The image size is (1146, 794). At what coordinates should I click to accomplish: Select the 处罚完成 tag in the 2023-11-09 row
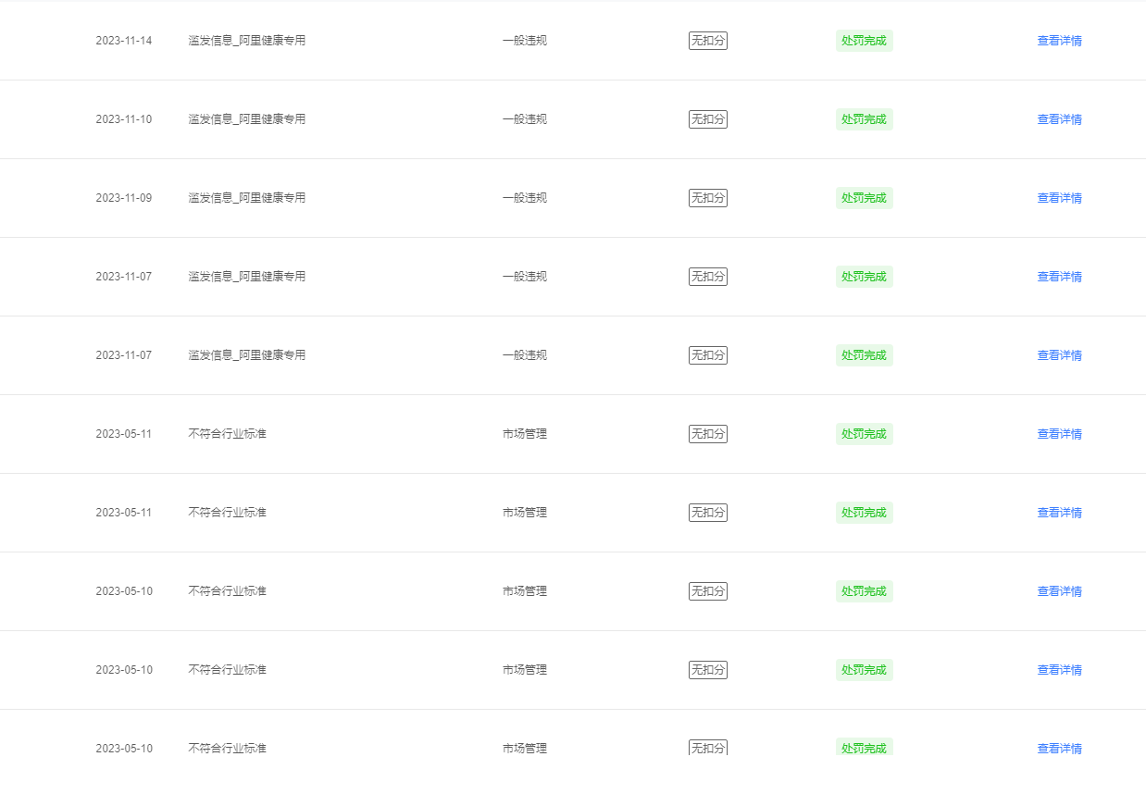point(864,198)
